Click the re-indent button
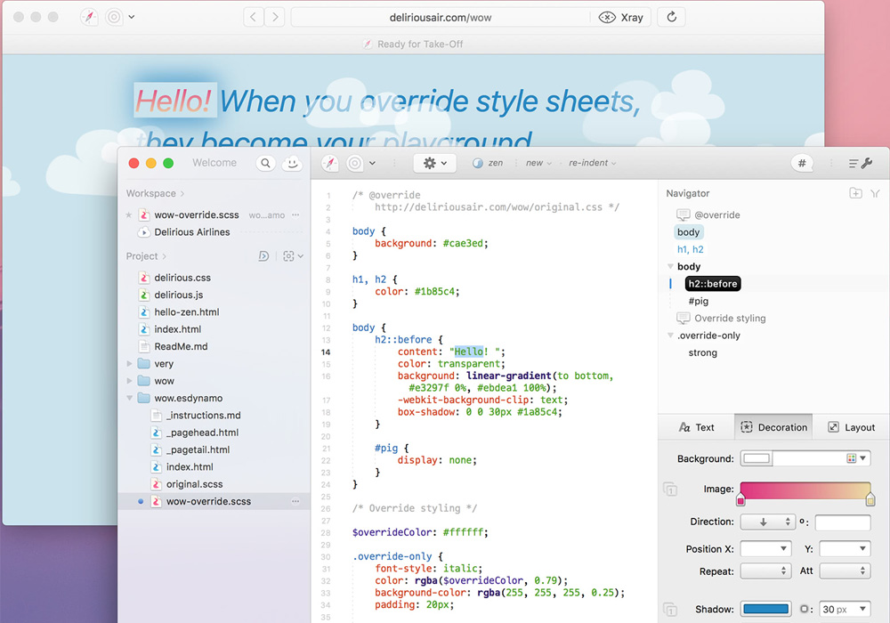This screenshot has width=890, height=623. (x=587, y=163)
